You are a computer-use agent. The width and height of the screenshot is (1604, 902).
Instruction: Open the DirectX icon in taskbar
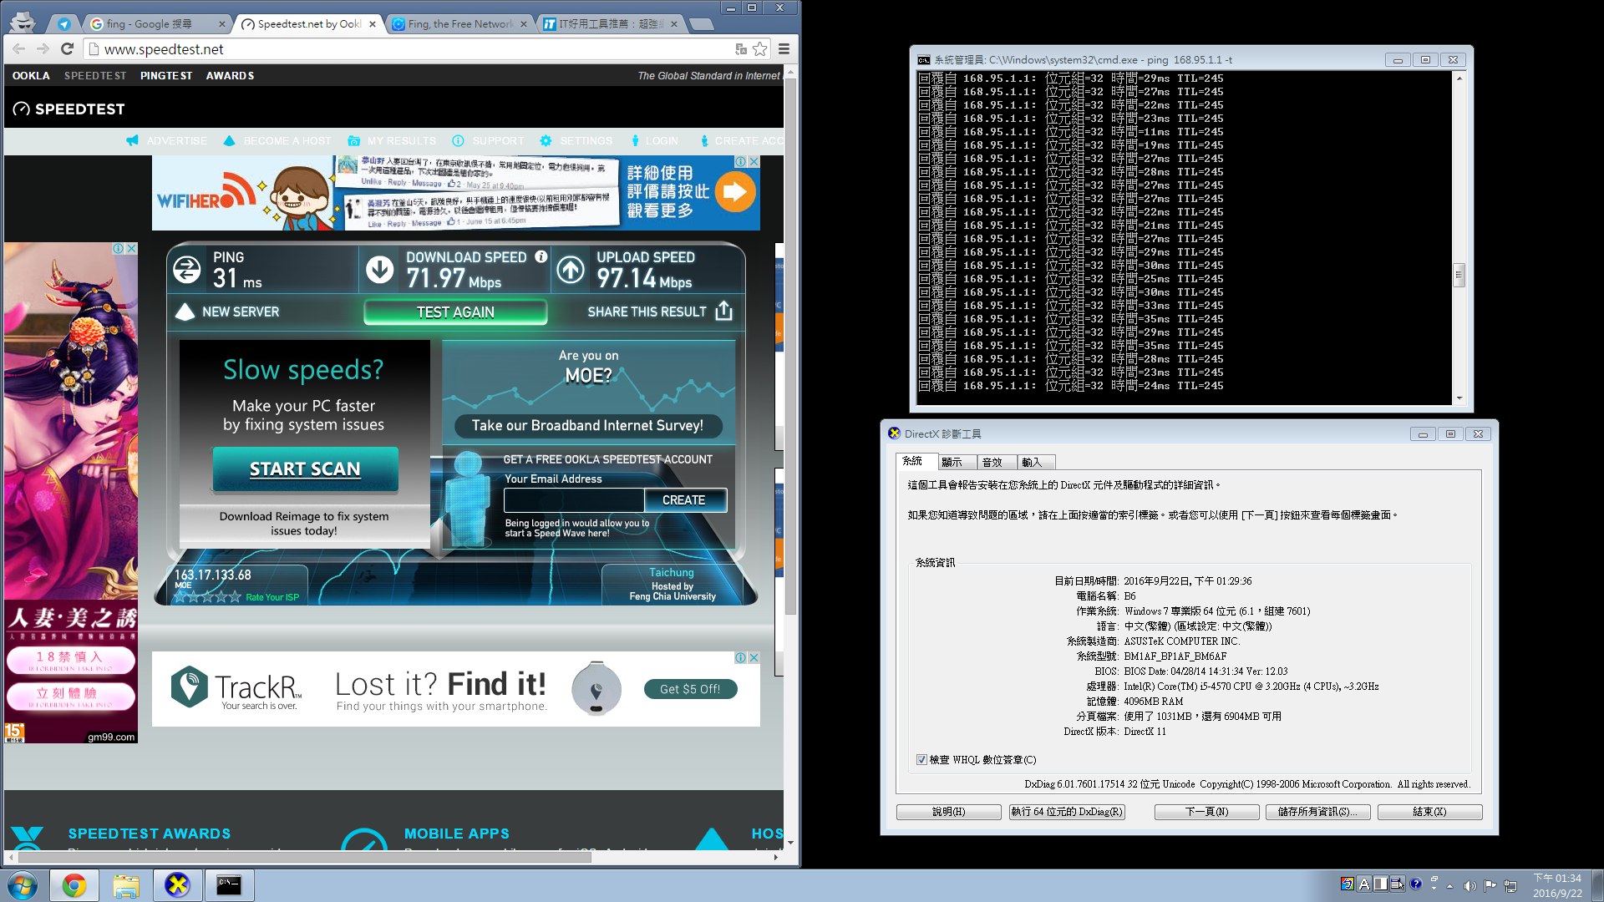point(177,884)
